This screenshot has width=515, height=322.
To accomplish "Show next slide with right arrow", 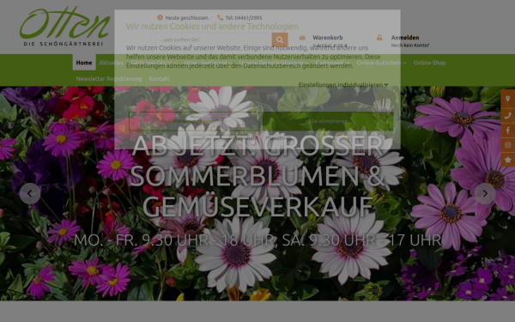I will [485, 193].
